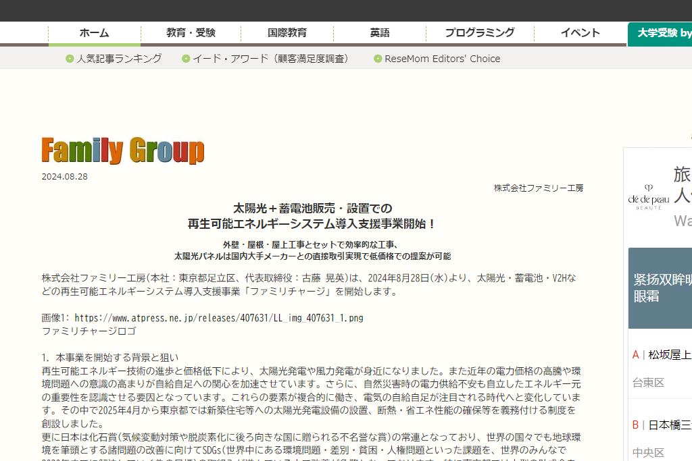The height and width of the screenshot is (461, 692).
Task: Open the 人気記事ランキング link
Action: [119, 59]
